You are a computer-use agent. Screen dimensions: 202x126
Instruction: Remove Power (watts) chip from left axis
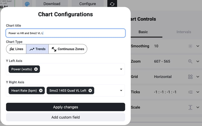pos(36,69)
